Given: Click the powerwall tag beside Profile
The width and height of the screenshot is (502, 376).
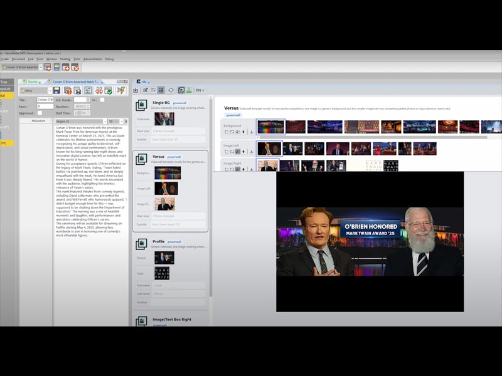Looking at the screenshot, I should (174, 242).
